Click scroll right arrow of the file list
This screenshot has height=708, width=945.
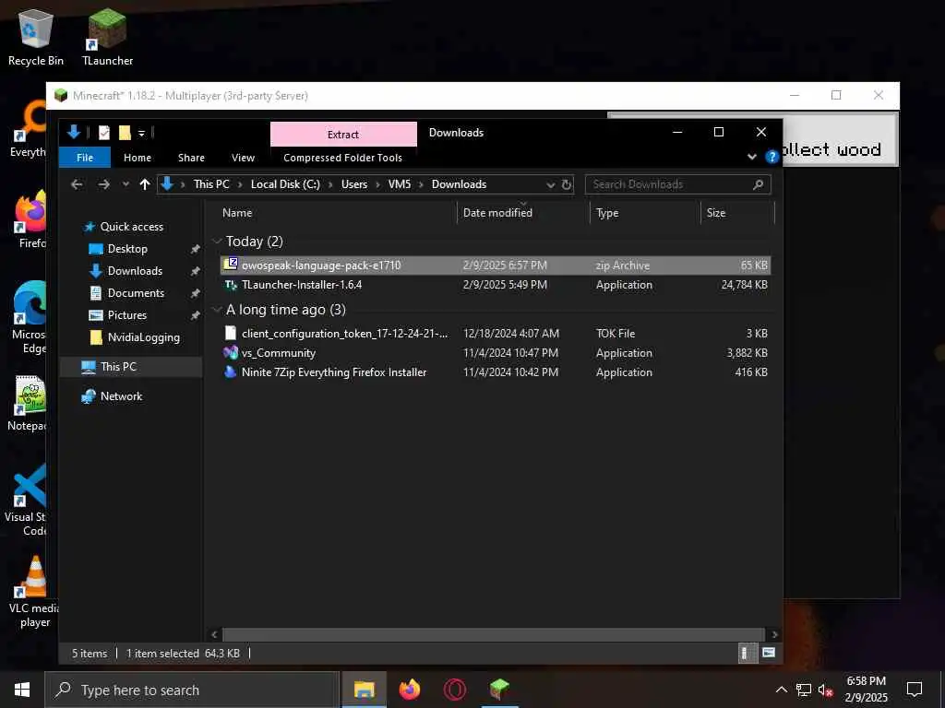coord(774,634)
